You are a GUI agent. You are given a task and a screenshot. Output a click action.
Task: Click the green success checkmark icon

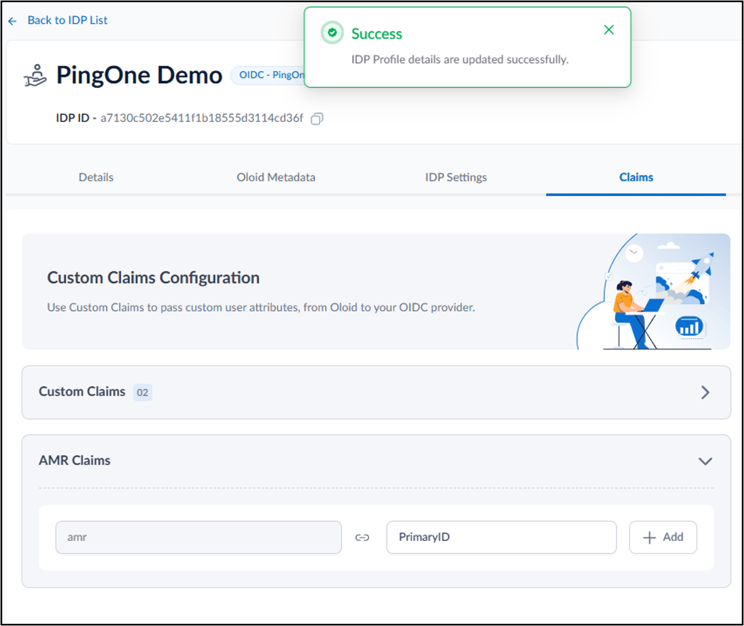tap(332, 33)
